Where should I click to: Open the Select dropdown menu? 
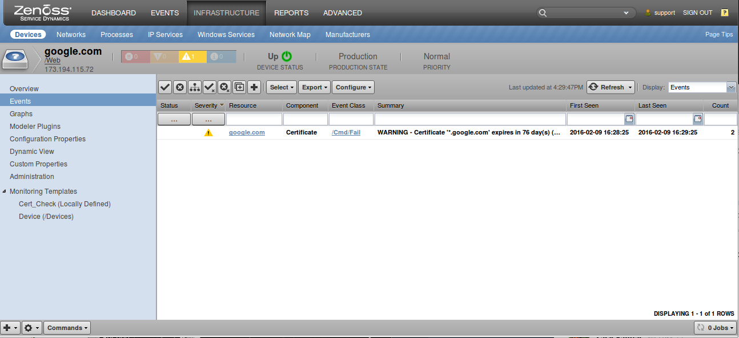click(x=282, y=87)
